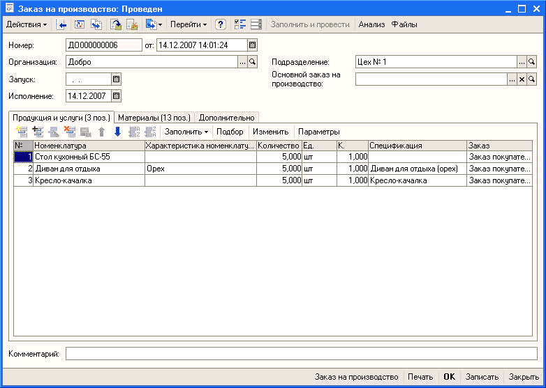The height and width of the screenshot is (388, 546).
Task: Click the add row icon in table toolbar
Action: [21, 132]
